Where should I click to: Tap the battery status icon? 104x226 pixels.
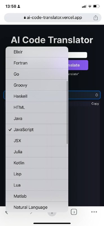96,6
